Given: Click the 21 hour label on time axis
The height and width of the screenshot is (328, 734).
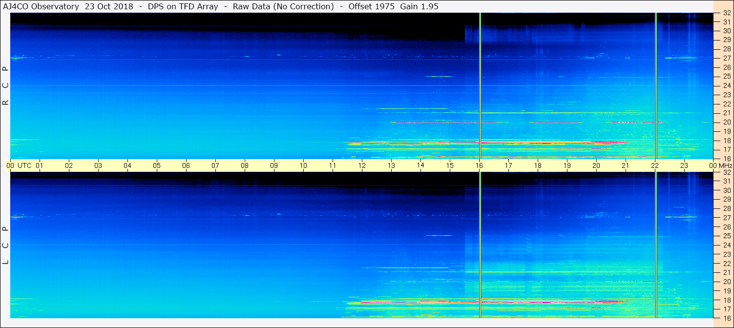Looking at the screenshot, I should (626, 165).
